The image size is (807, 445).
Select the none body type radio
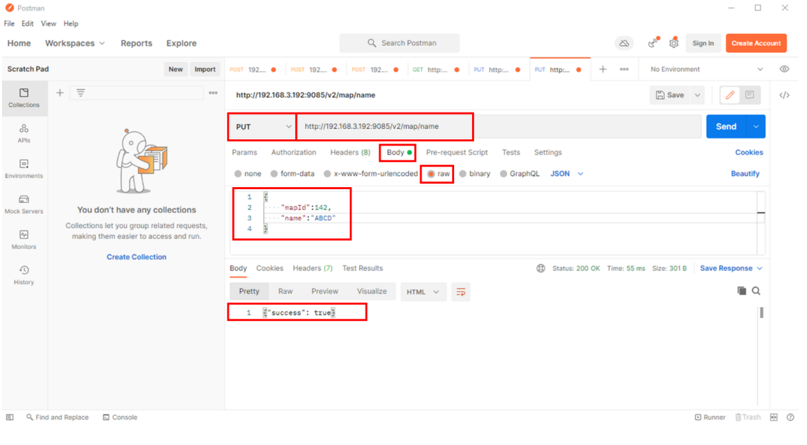pyautogui.click(x=238, y=174)
